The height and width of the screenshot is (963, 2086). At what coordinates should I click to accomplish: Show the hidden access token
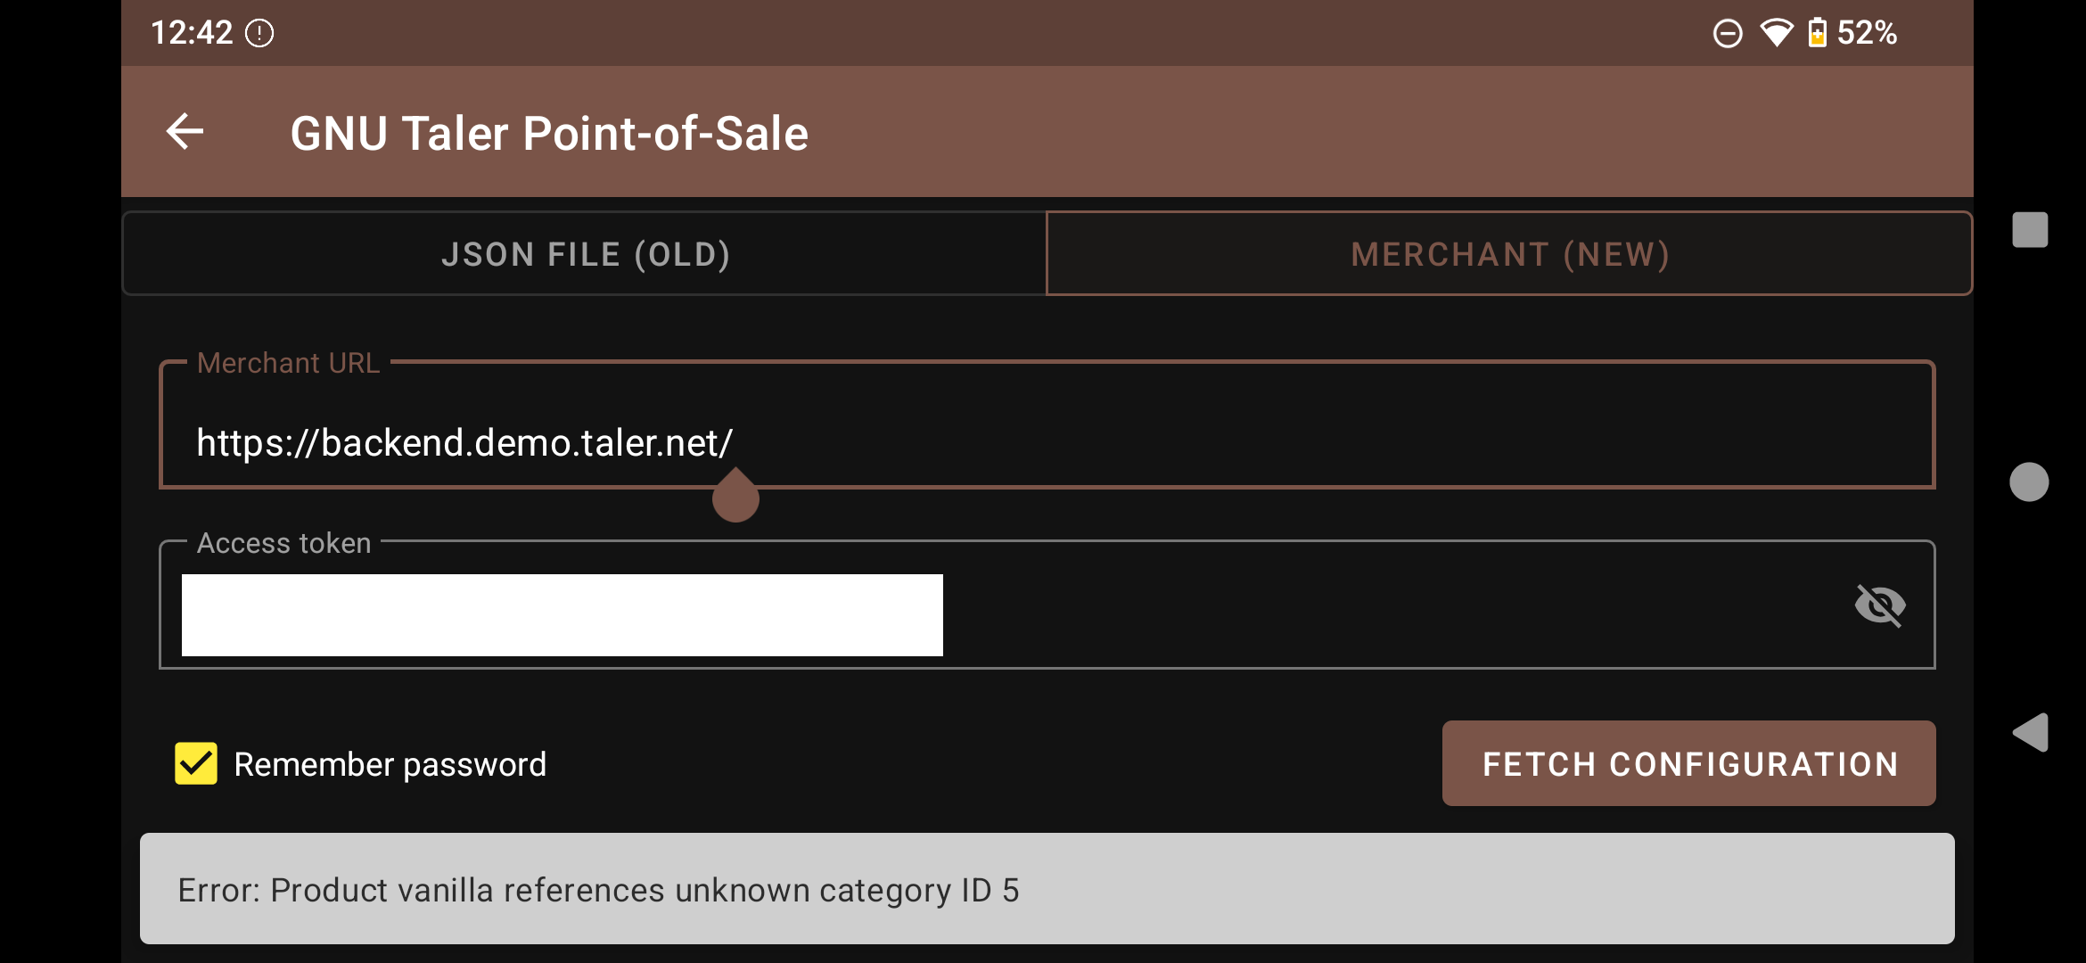pyautogui.click(x=1879, y=605)
